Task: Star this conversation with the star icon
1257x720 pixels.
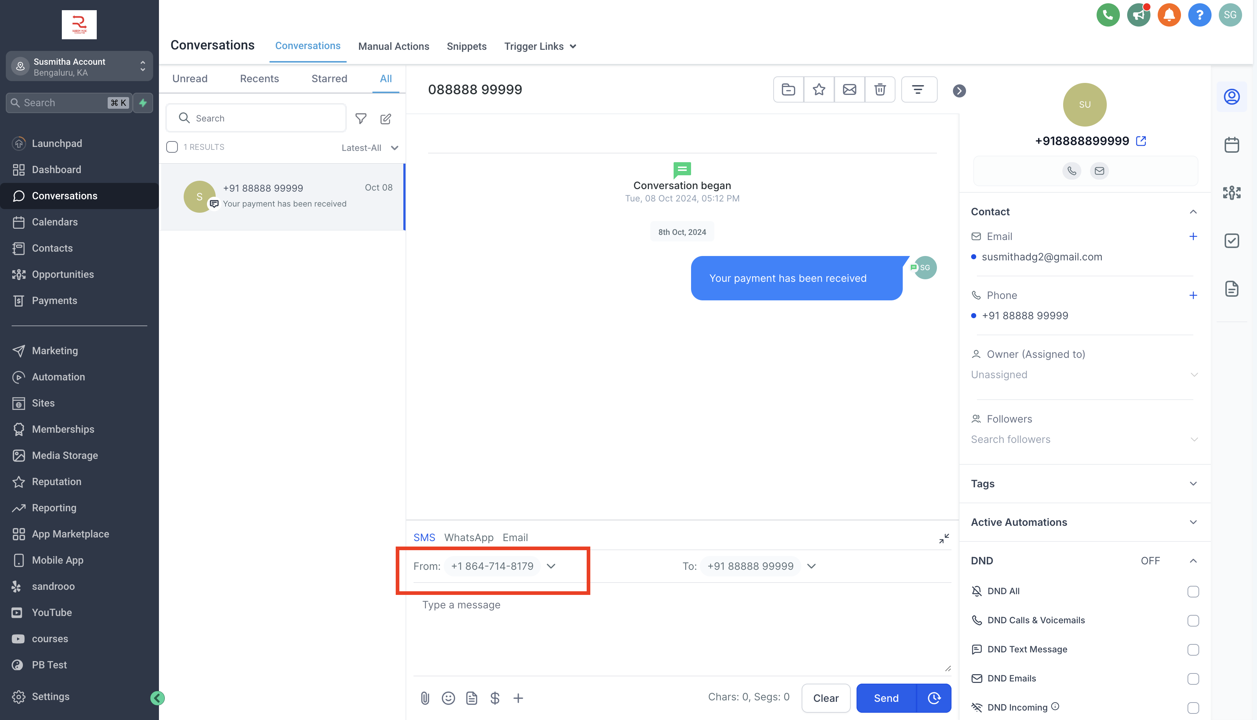Action: 819,89
